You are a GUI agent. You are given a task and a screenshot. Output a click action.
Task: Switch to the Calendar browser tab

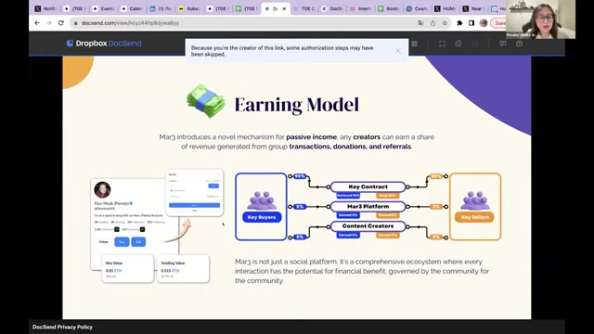(x=133, y=8)
